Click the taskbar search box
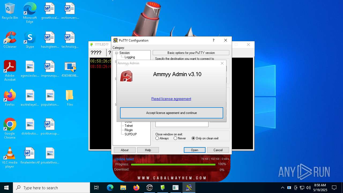 [x=51, y=188]
